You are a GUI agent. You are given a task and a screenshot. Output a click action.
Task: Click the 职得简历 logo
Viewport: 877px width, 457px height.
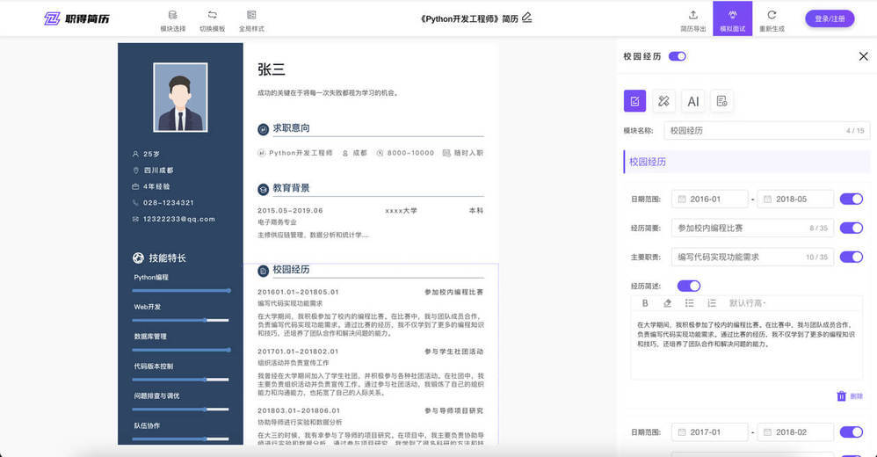pos(76,18)
